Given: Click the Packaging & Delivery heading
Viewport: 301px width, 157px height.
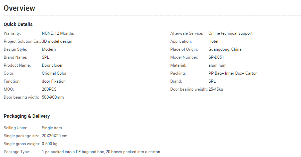Looking at the screenshot, I should (x=27, y=116).
